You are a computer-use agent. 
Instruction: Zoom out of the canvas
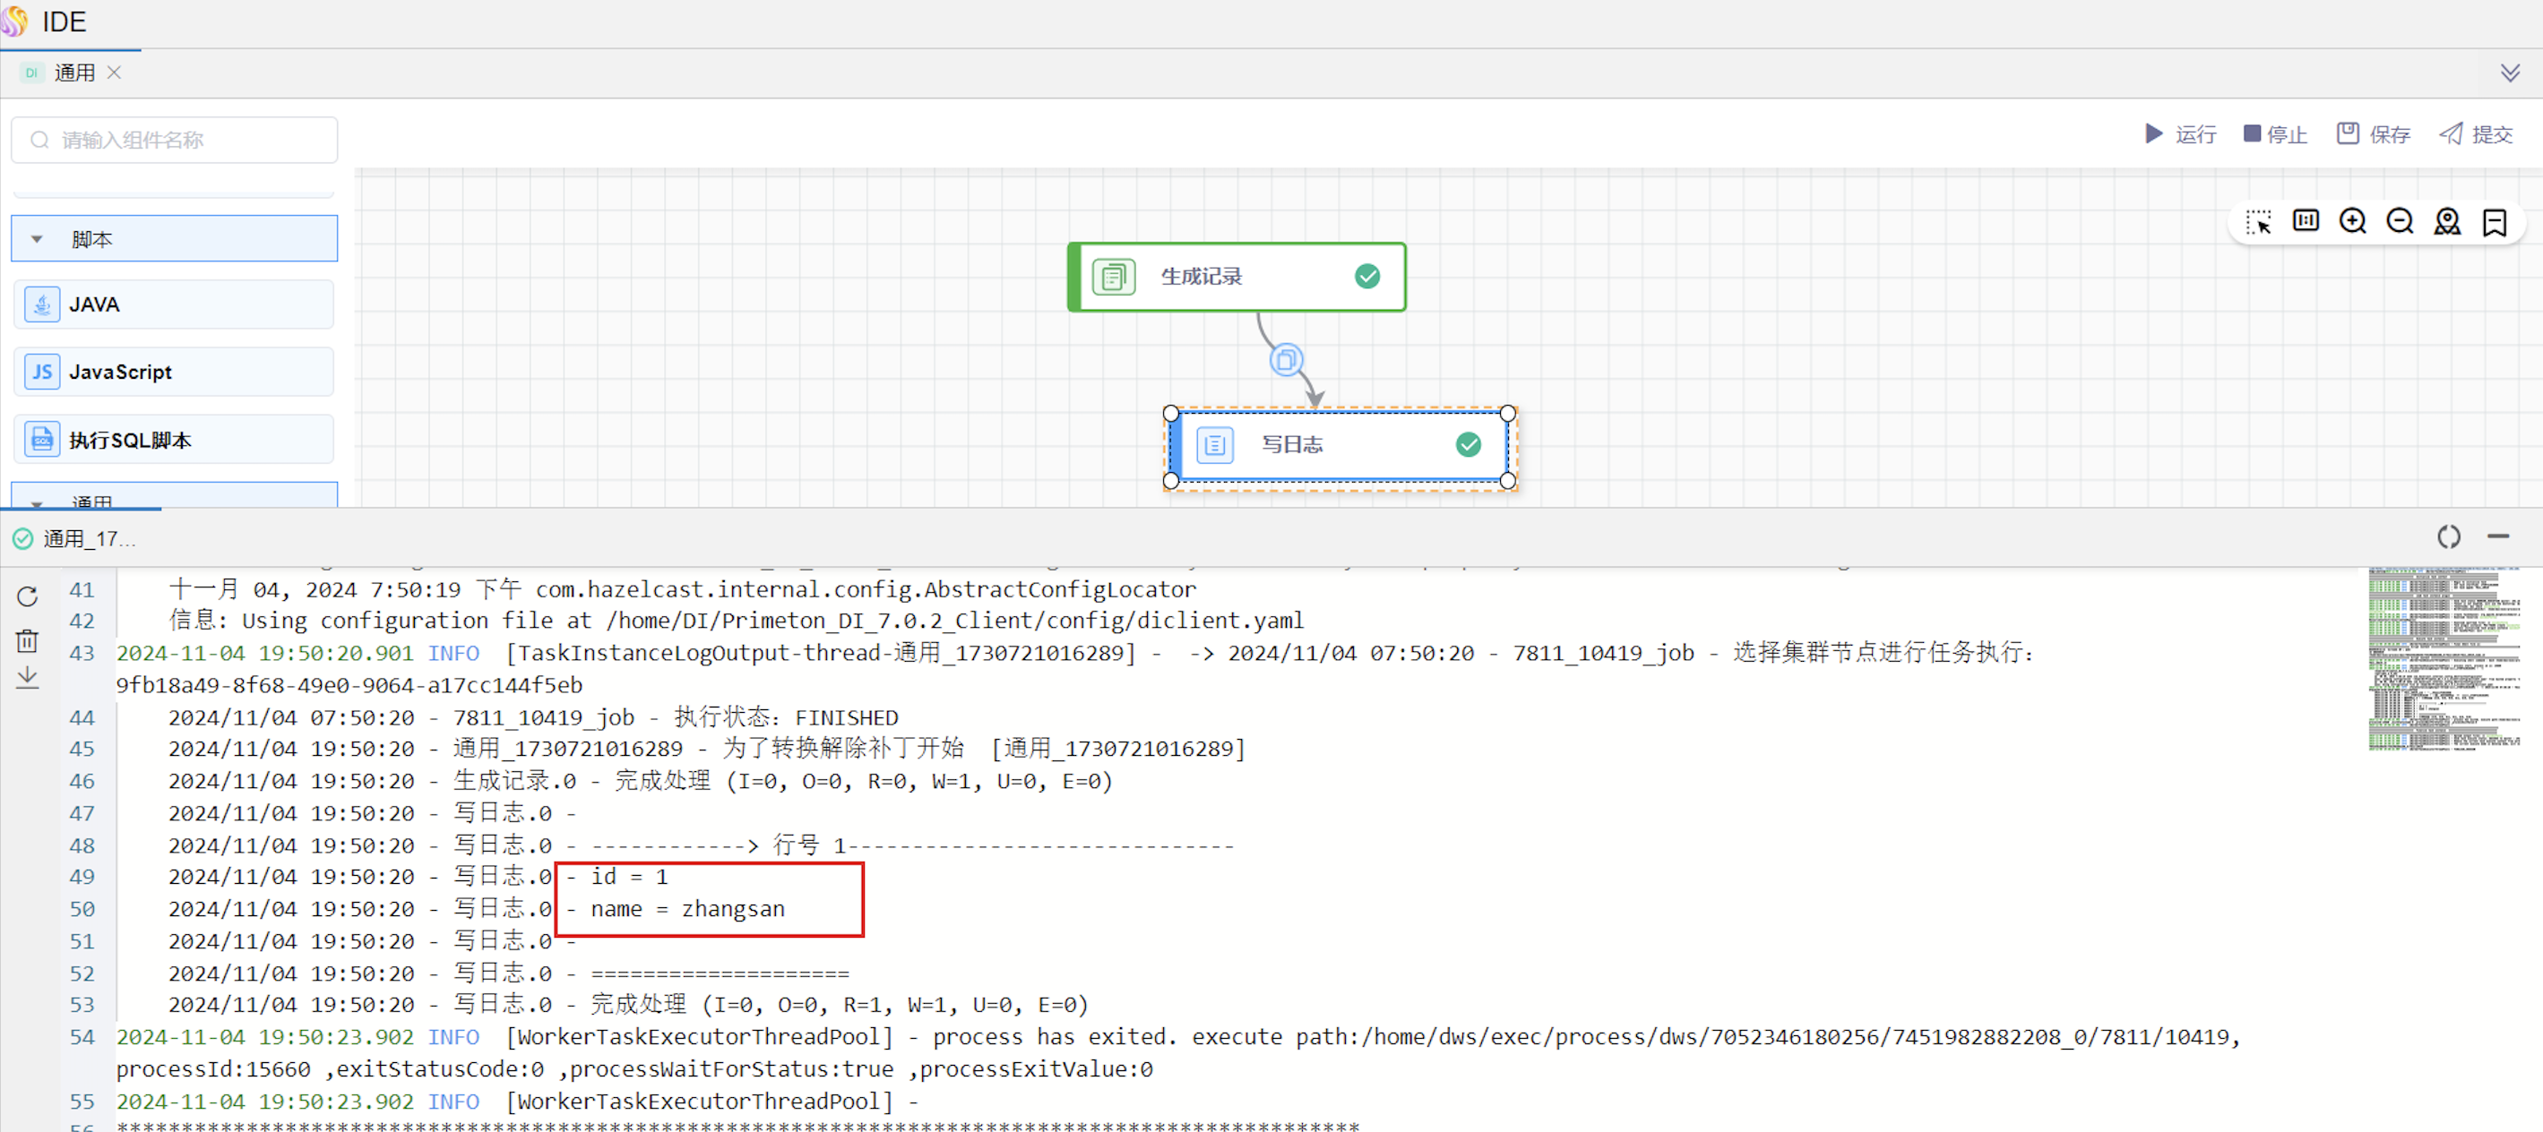(x=2400, y=221)
